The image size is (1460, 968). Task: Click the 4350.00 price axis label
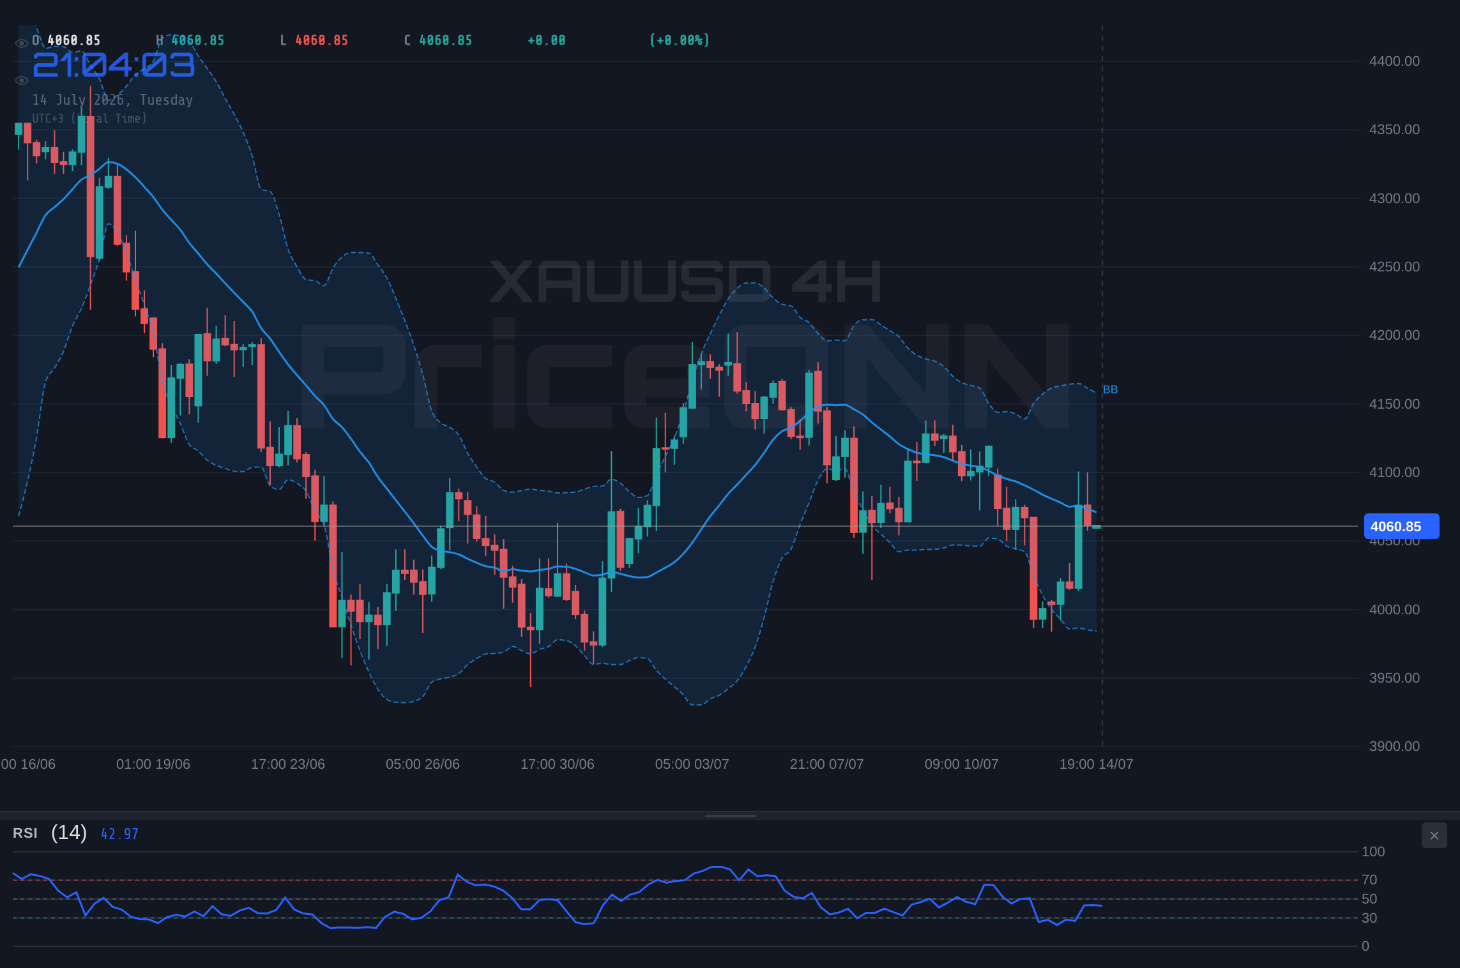[1394, 130]
